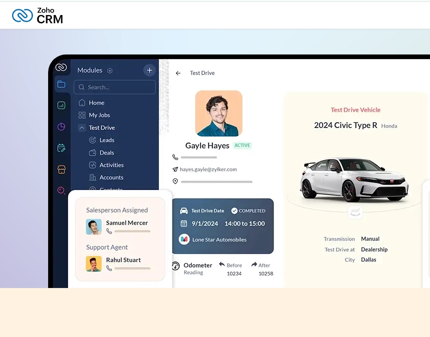Click the paper plane email icon
430x337 pixels.
pyautogui.click(x=175, y=169)
